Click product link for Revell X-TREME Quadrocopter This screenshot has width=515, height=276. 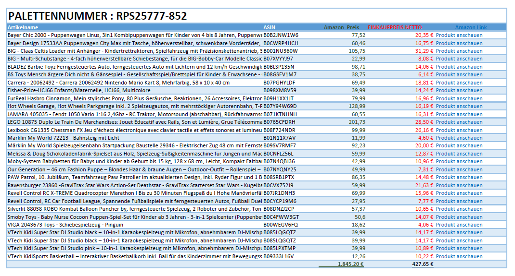click(459, 193)
